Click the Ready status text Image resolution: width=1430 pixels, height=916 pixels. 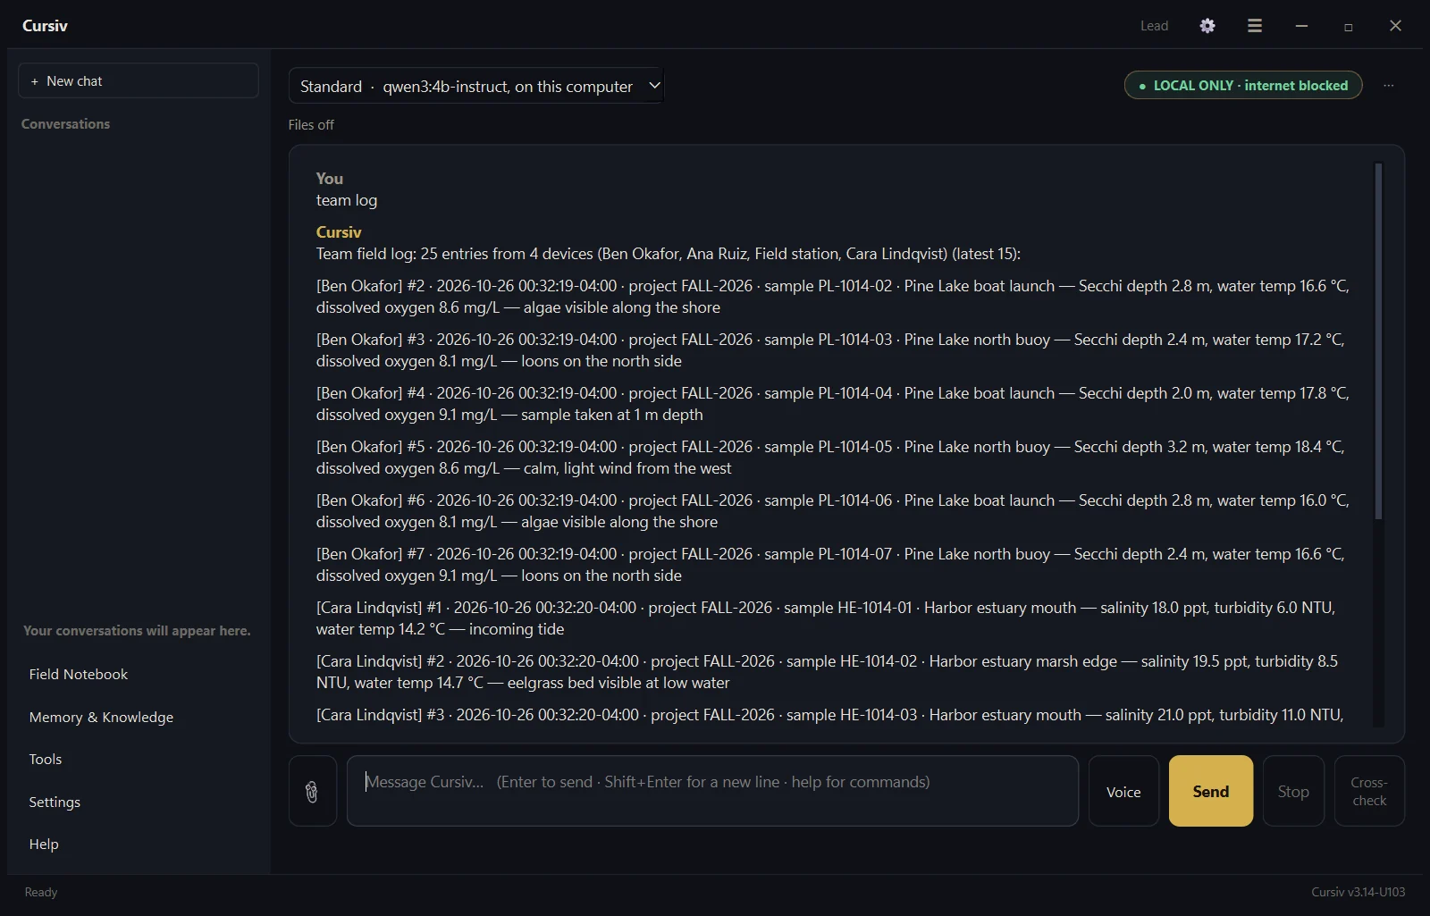[x=41, y=892]
